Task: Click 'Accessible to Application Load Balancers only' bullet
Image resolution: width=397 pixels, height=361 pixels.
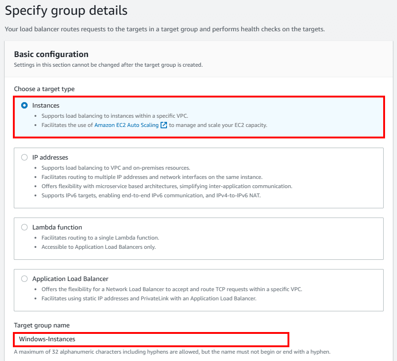Action: pyautogui.click(x=98, y=247)
